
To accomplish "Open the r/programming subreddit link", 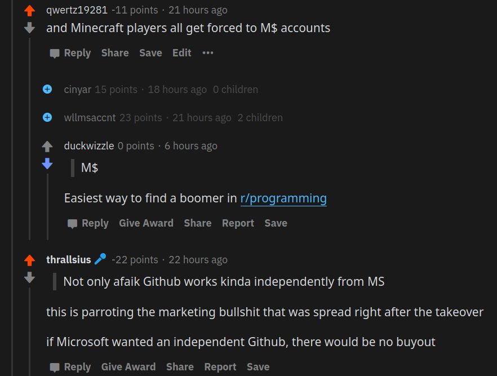I will (283, 198).
